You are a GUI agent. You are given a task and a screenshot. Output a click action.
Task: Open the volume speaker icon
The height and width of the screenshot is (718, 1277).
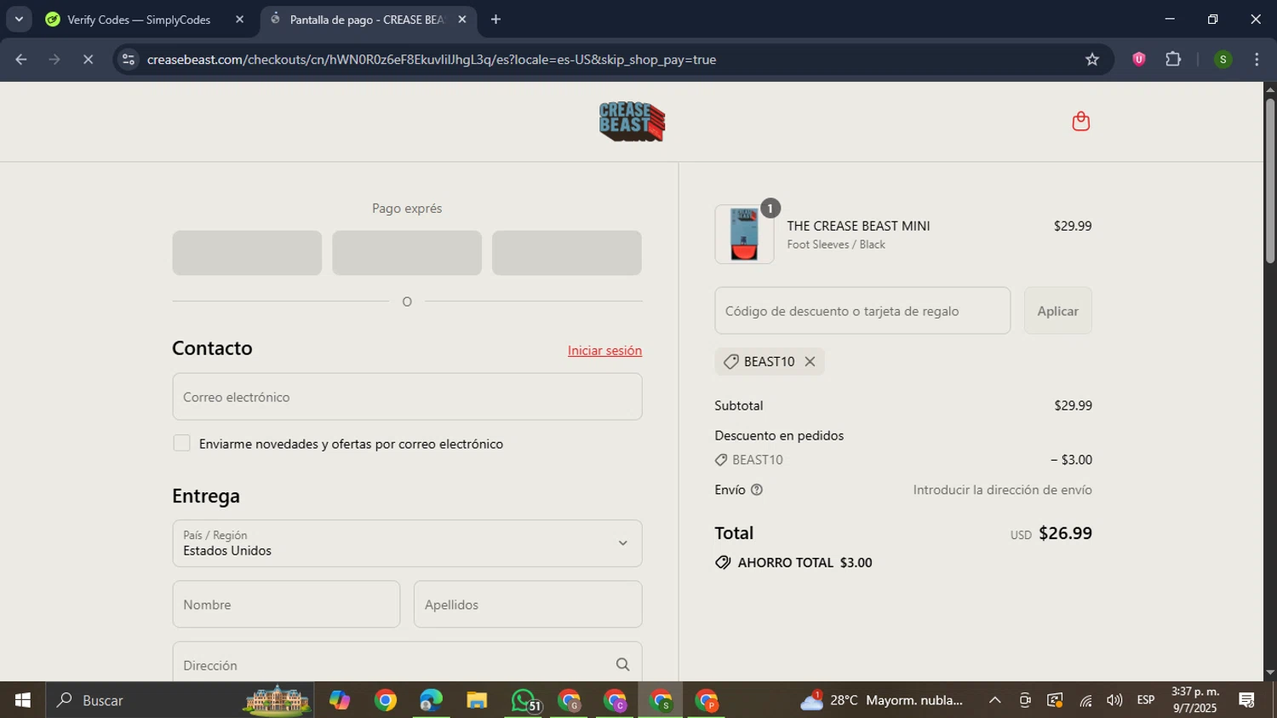click(x=1114, y=700)
